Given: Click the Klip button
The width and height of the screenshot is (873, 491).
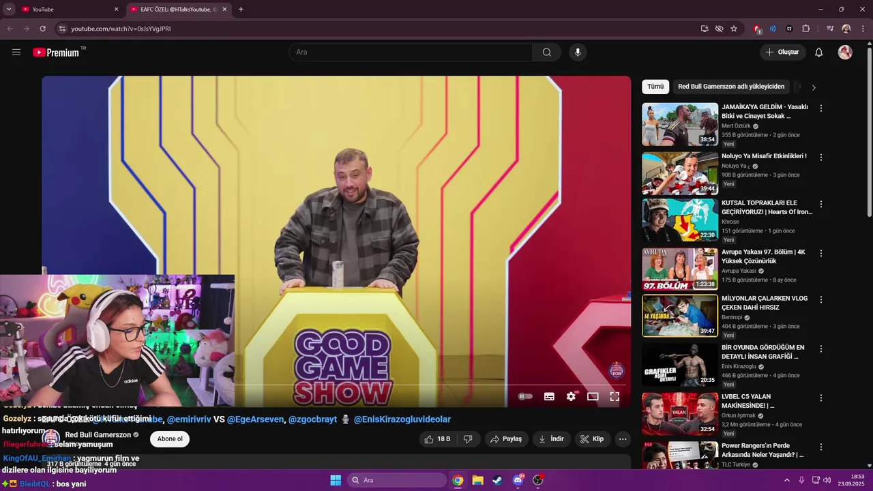Looking at the screenshot, I should 592,439.
